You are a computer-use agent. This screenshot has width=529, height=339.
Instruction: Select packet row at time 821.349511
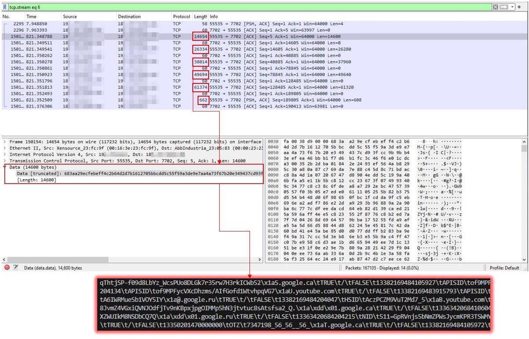[x=264, y=43]
